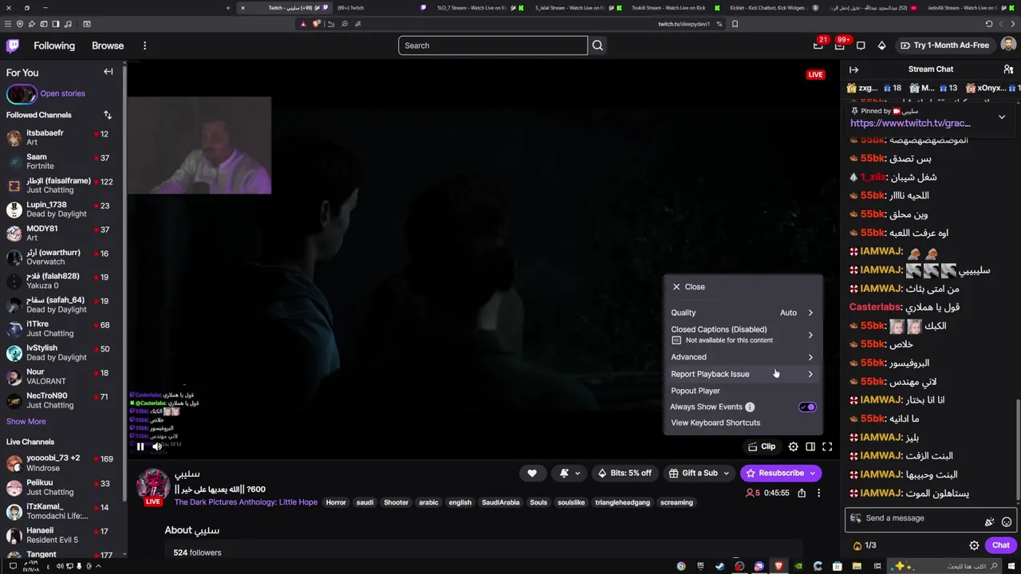The image size is (1021, 574).
Task: Expand the Resubscribe dropdown arrow
Action: pos(813,473)
